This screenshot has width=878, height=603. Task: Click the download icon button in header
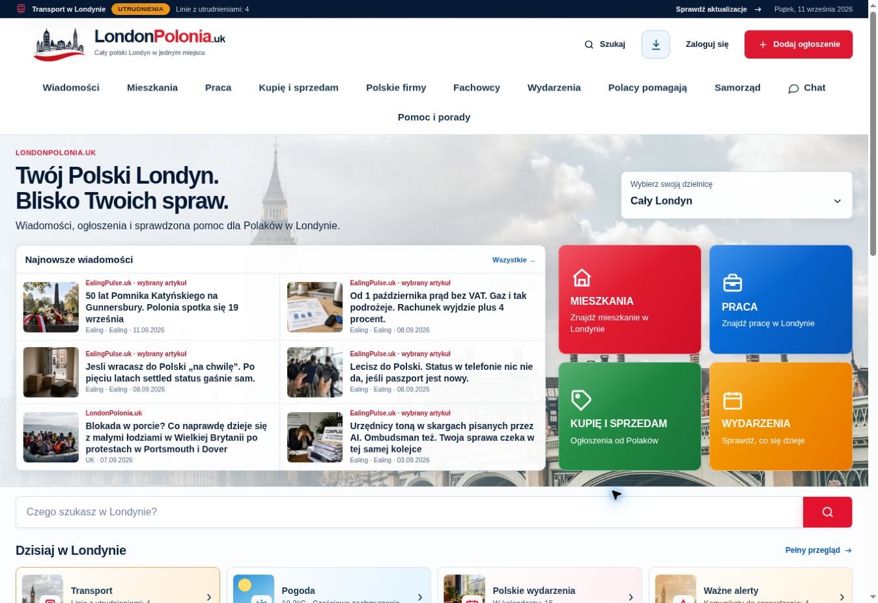(656, 44)
